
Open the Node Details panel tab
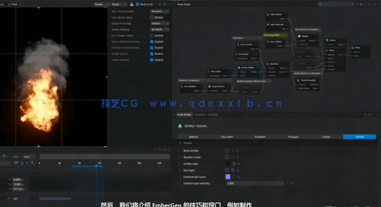(x=184, y=114)
